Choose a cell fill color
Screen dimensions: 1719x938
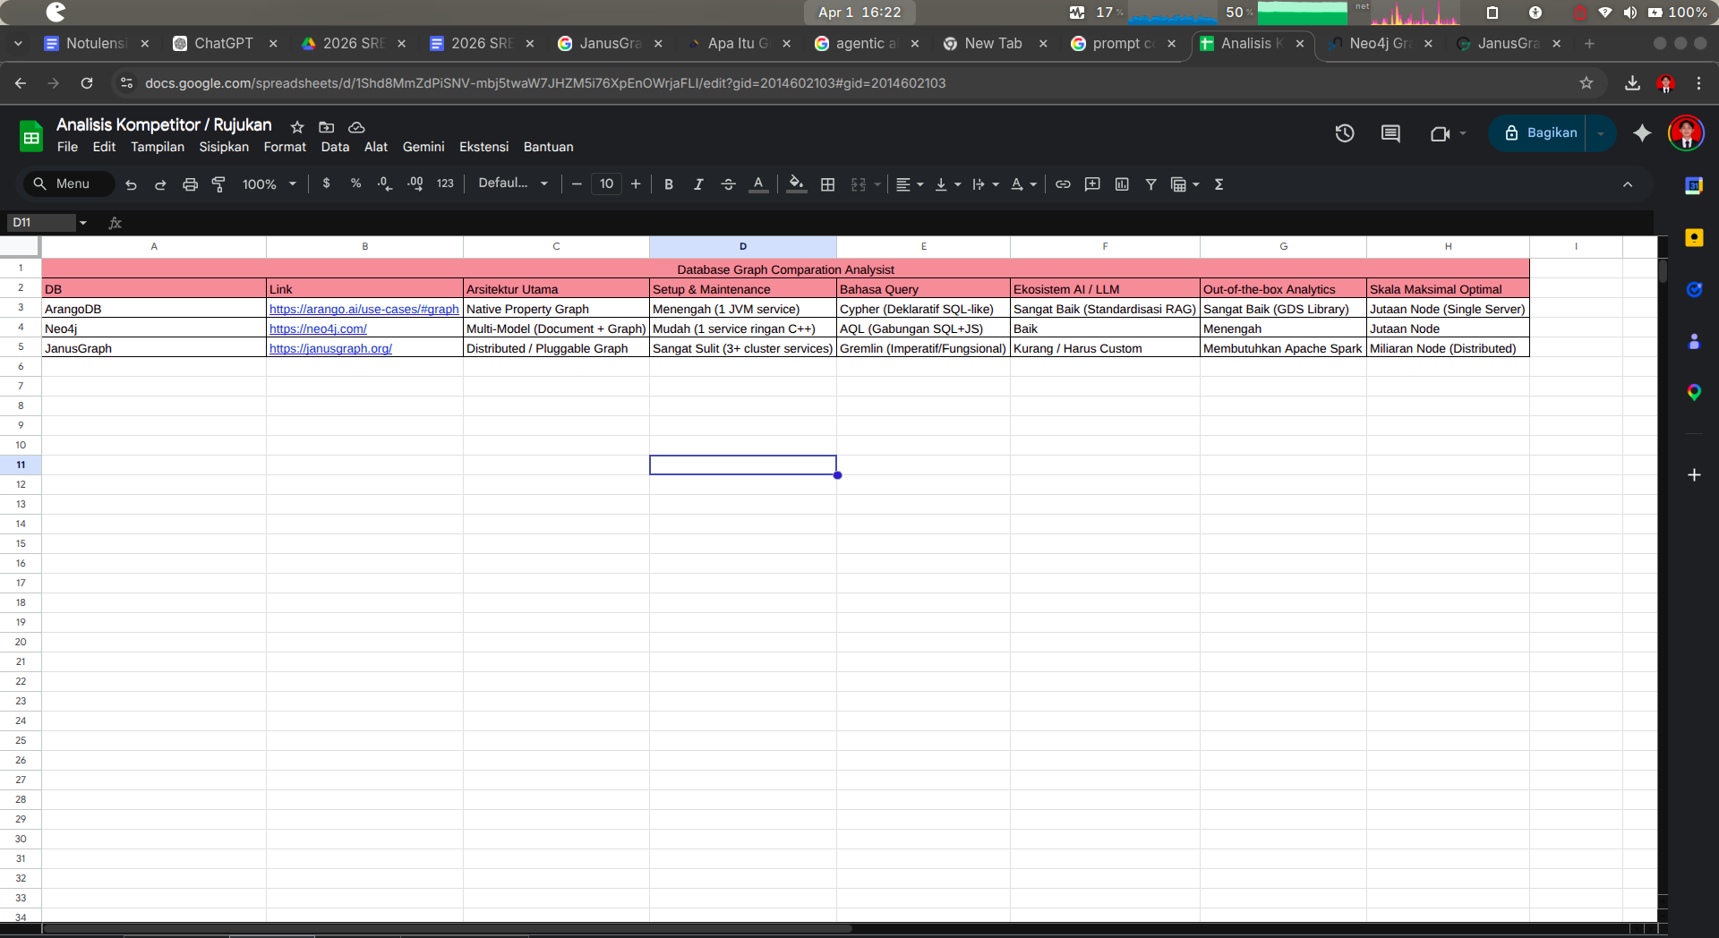tap(796, 184)
